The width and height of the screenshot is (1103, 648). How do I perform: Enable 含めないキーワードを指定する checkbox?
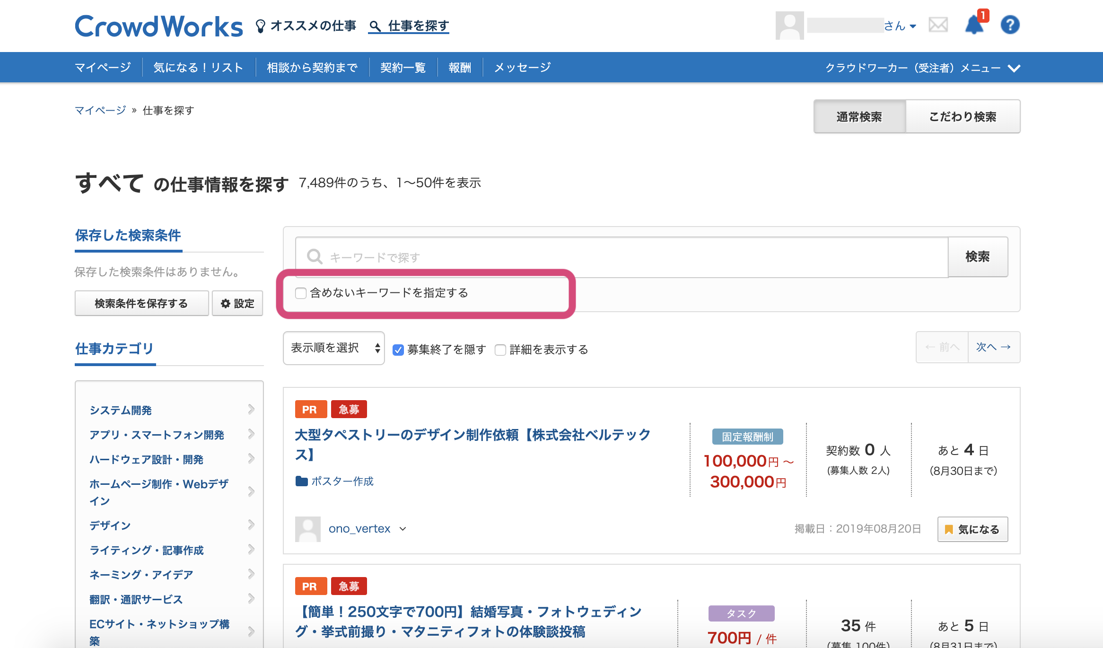301,293
